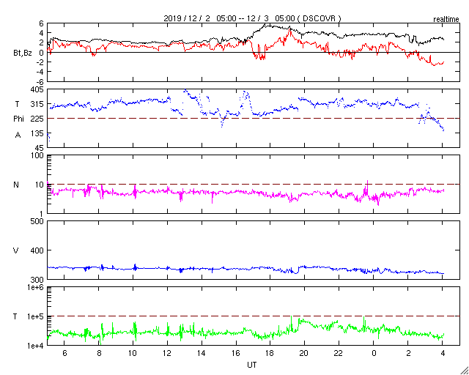Click the '1e+5' temperature axis value
Viewport: 469px width, 375px height.
(35, 316)
